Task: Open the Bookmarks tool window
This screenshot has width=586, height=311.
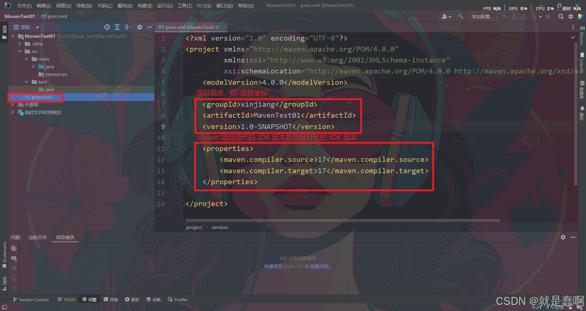Action: click(x=4, y=255)
